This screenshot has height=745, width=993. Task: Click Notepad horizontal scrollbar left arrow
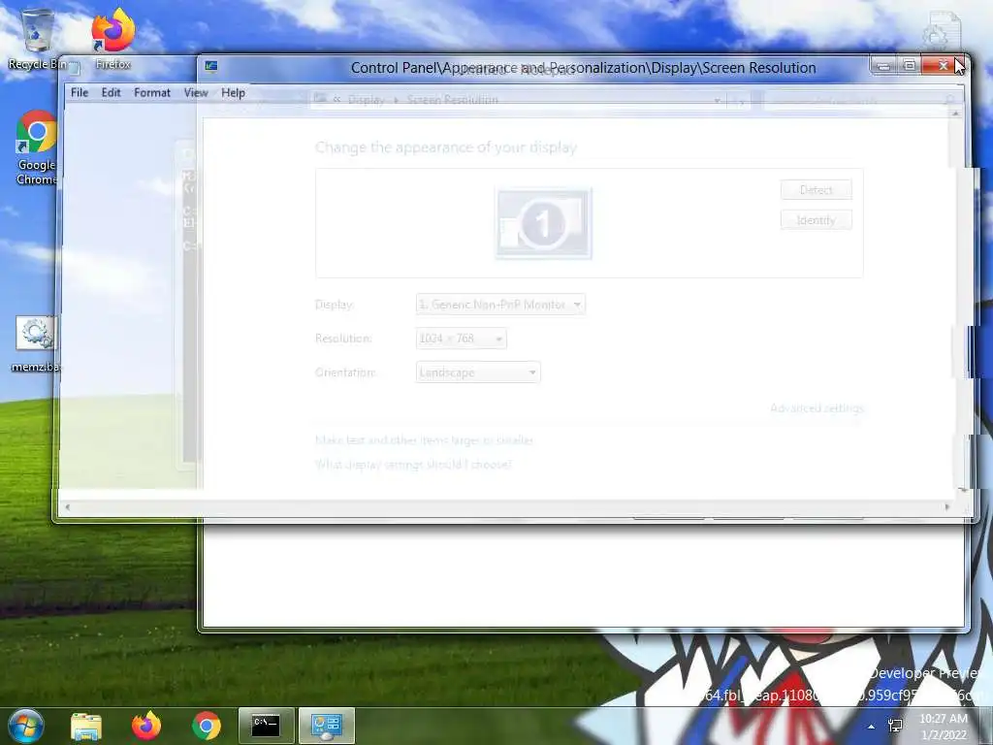tap(68, 506)
